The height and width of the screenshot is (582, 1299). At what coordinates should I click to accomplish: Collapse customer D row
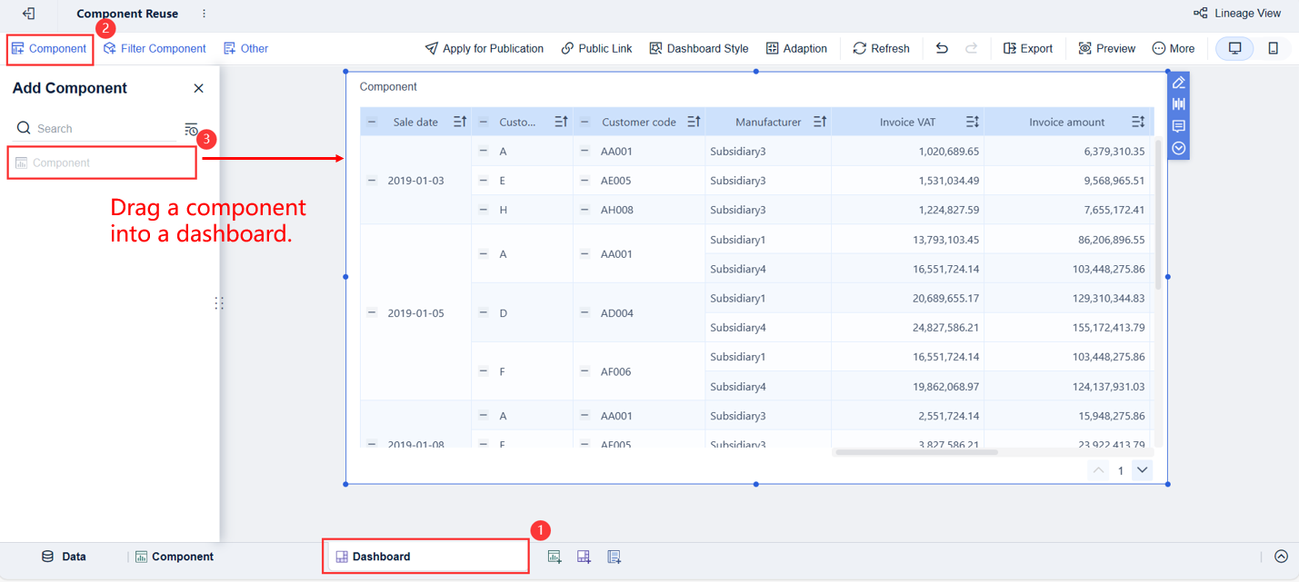[x=484, y=312]
